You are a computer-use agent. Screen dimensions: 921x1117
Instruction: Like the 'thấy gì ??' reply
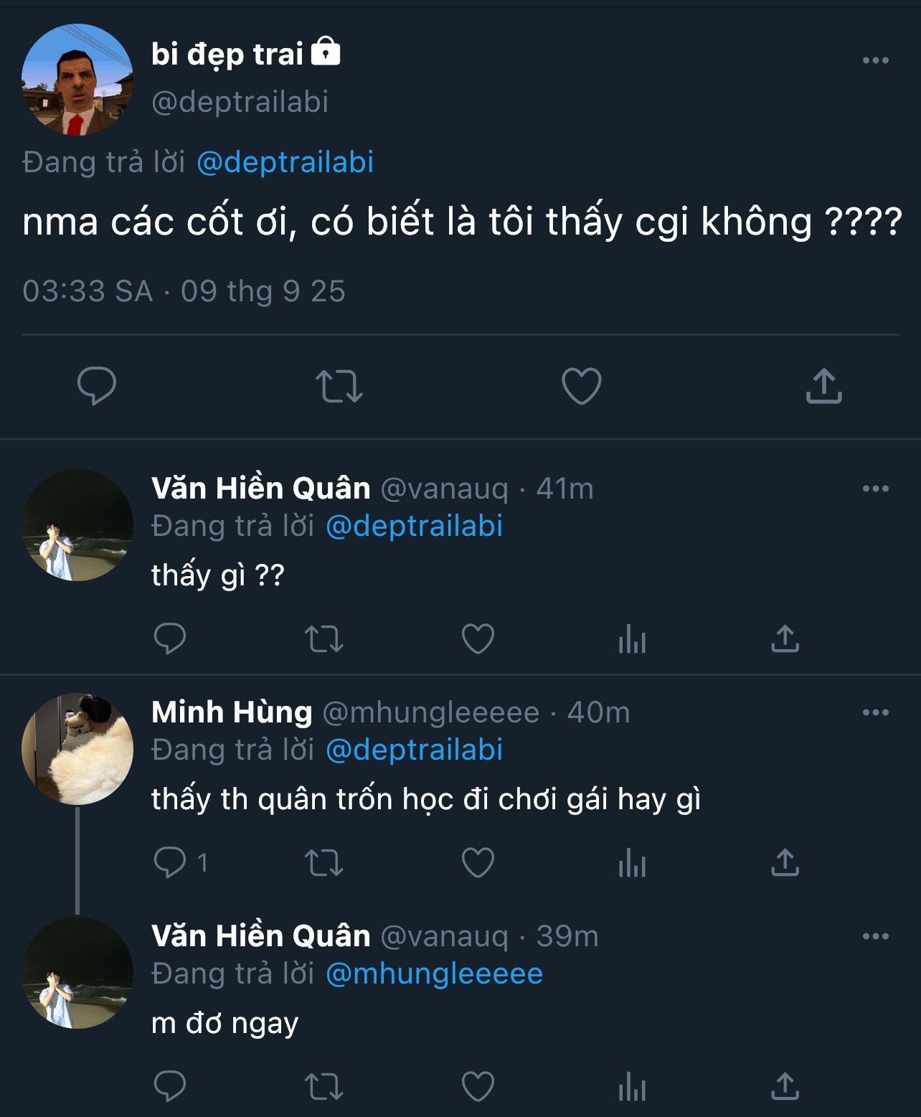[478, 638]
